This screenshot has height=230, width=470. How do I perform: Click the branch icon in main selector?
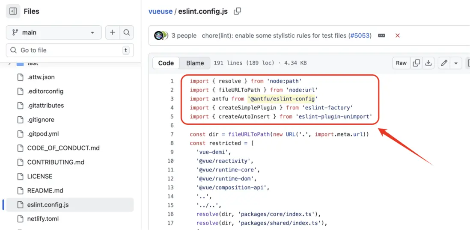pyautogui.click(x=15, y=32)
